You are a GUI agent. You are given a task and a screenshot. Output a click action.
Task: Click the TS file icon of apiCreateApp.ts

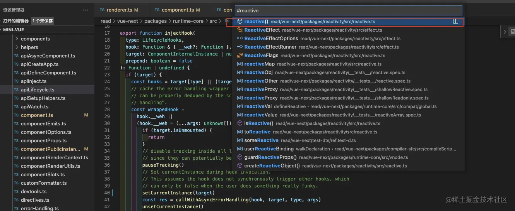click(16, 64)
